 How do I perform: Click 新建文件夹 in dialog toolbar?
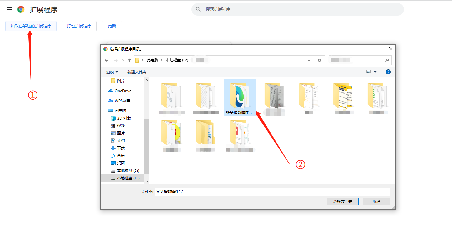pos(137,72)
